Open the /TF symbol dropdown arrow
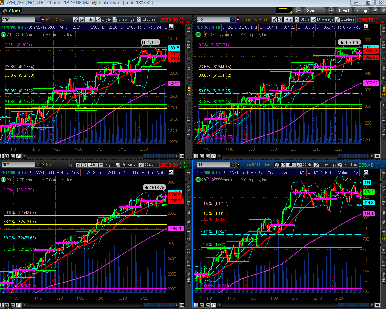The image size is (386, 309). coord(233,165)
